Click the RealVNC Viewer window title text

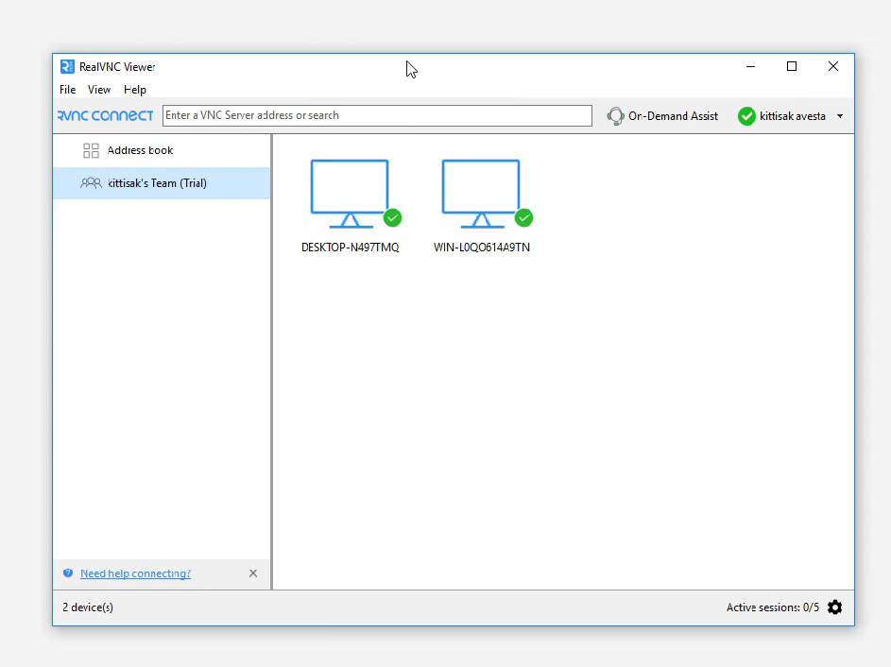coord(117,66)
